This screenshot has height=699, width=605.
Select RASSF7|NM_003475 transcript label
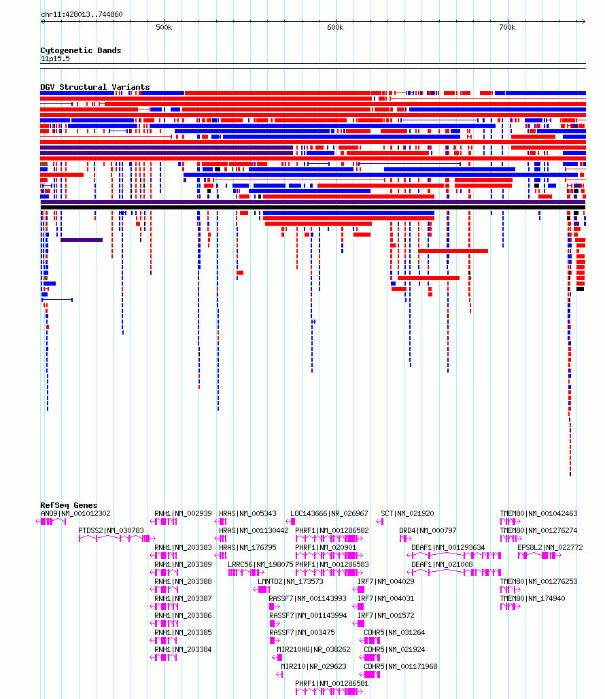(302, 632)
